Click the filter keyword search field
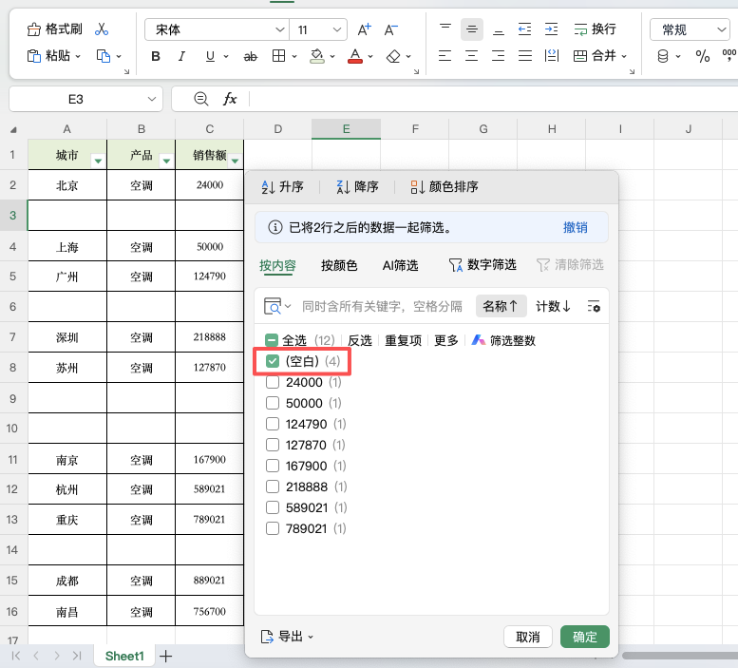This screenshot has height=668, width=738. coord(382,307)
